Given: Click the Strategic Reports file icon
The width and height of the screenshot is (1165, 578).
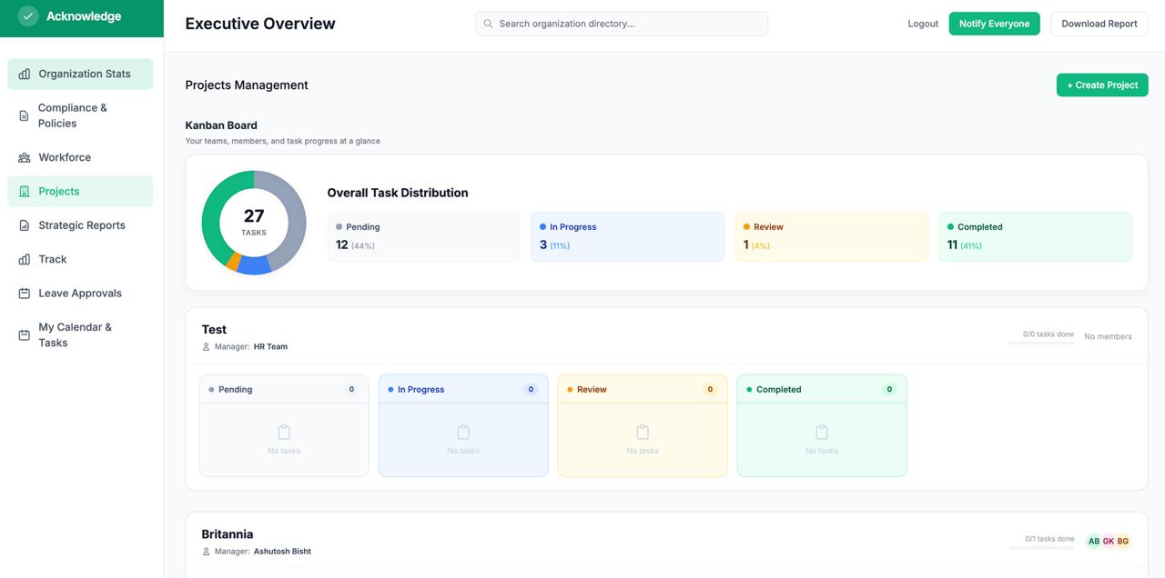Looking at the screenshot, I should pyautogui.click(x=25, y=225).
